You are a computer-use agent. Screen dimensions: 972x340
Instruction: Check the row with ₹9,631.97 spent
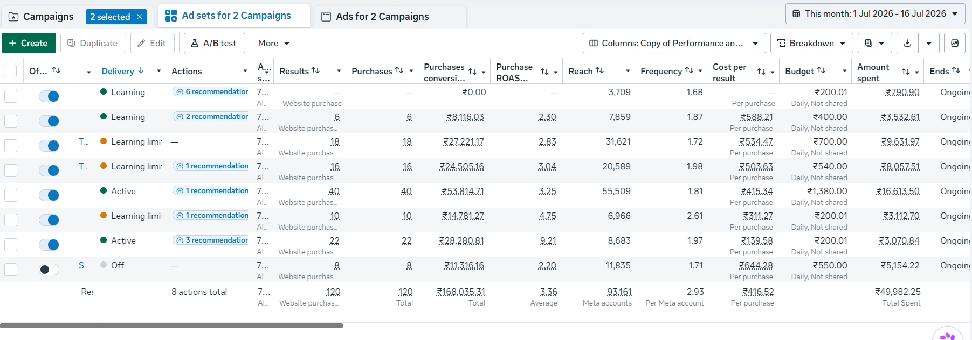point(11,146)
